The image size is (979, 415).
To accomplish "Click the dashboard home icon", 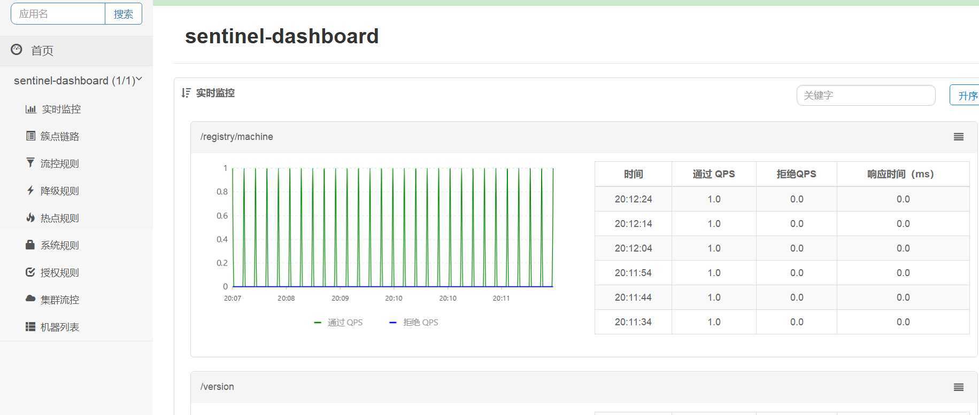I will pos(17,50).
